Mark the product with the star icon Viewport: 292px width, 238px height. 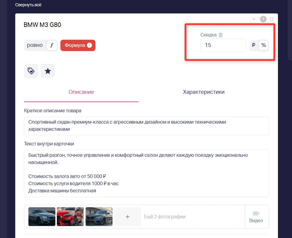(x=48, y=71)
